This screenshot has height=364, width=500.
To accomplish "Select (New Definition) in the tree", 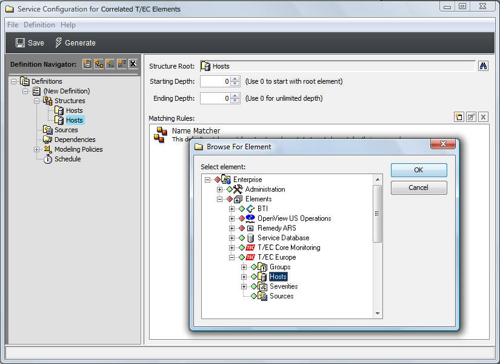I will pos(67,91).
